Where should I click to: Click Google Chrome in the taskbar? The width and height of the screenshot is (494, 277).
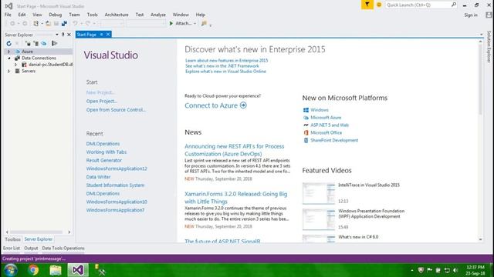point(32,270)
